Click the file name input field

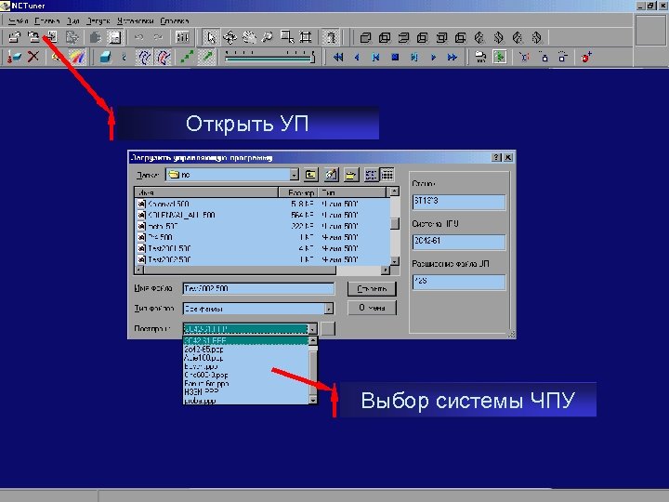pos(258,288)
